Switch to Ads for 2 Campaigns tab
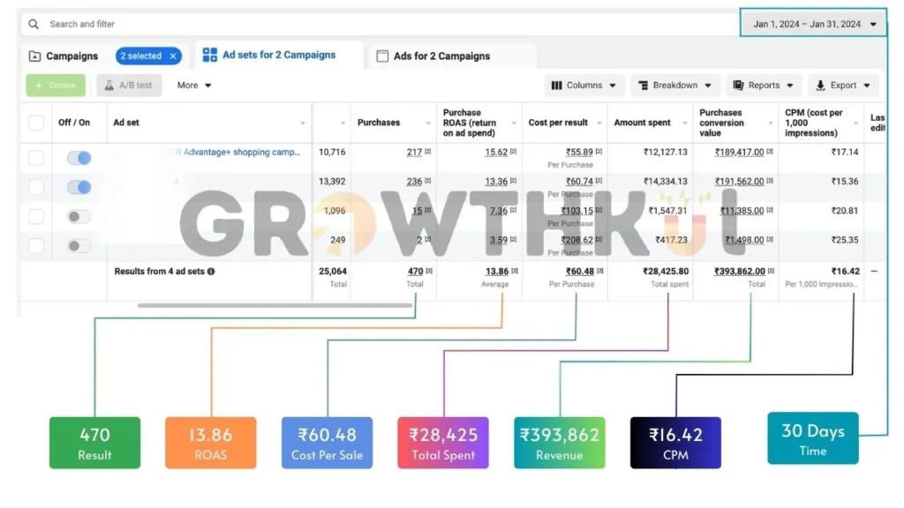This screenshot has height=508, width=904. point(441,56)
